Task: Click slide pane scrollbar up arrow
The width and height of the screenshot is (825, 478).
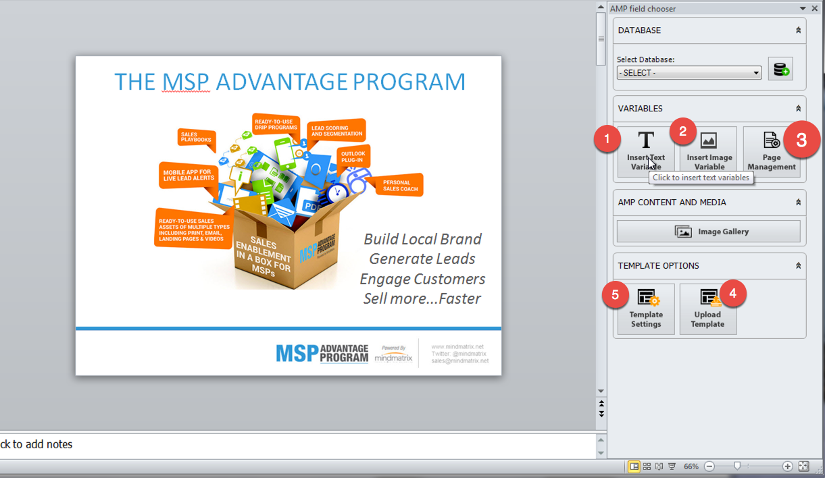Action: click(601, 7)
